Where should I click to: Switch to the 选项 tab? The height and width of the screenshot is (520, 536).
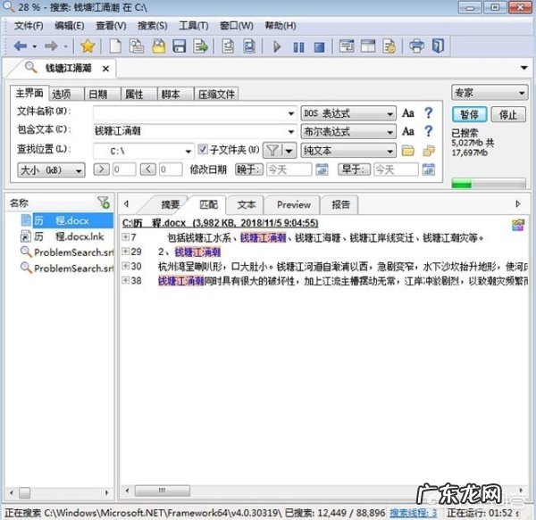click(67, 94)
